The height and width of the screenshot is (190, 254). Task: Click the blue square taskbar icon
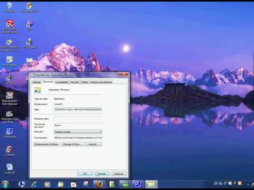tap(138, 184)
